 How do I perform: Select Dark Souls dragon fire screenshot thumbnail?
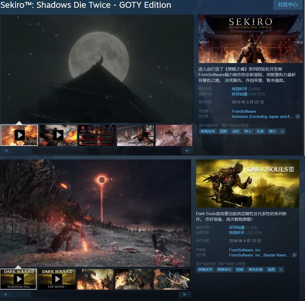tap(95, 279)
